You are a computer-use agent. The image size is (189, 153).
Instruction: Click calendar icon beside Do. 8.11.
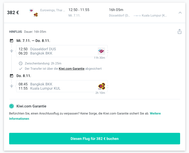point(12,76)
